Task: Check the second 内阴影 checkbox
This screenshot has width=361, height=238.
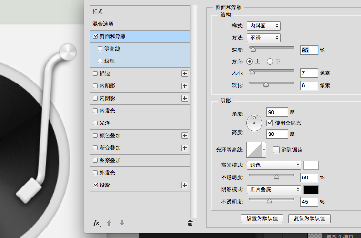Action: [95, 98]
